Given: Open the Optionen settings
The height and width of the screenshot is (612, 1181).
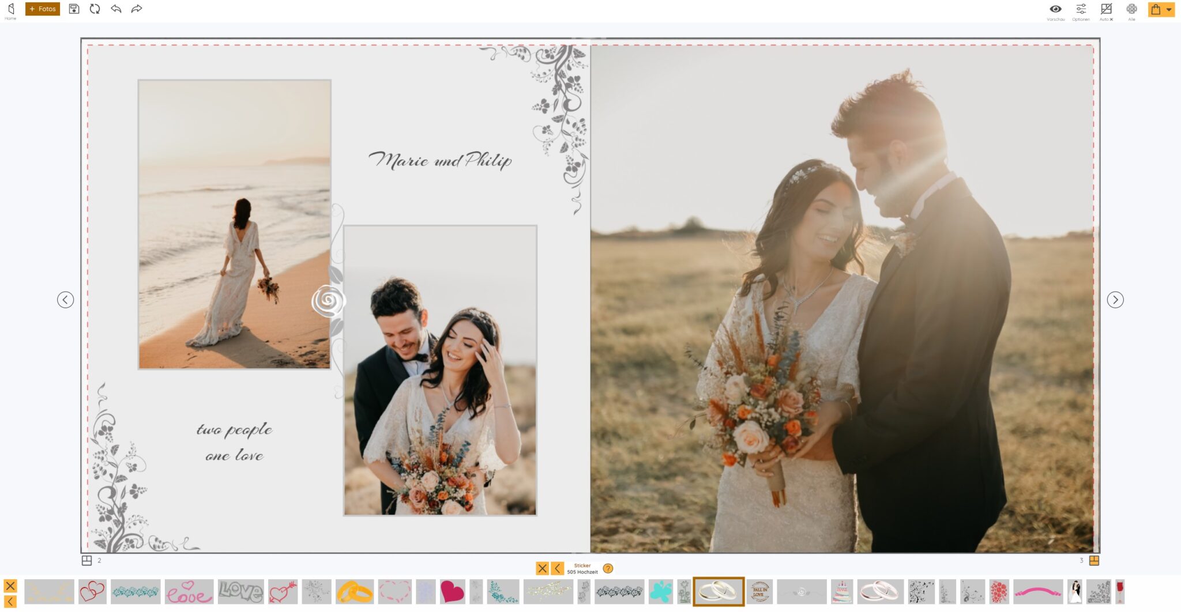Looking at the screenshot, I should pos(1081,10).
